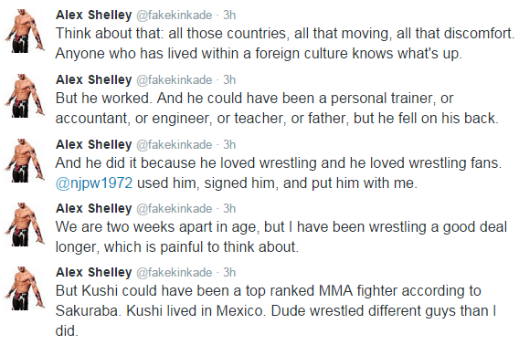519x345 pixels.
Task: Open Alex Shelley name on the Kushi tweet
Action: point(94,272)
